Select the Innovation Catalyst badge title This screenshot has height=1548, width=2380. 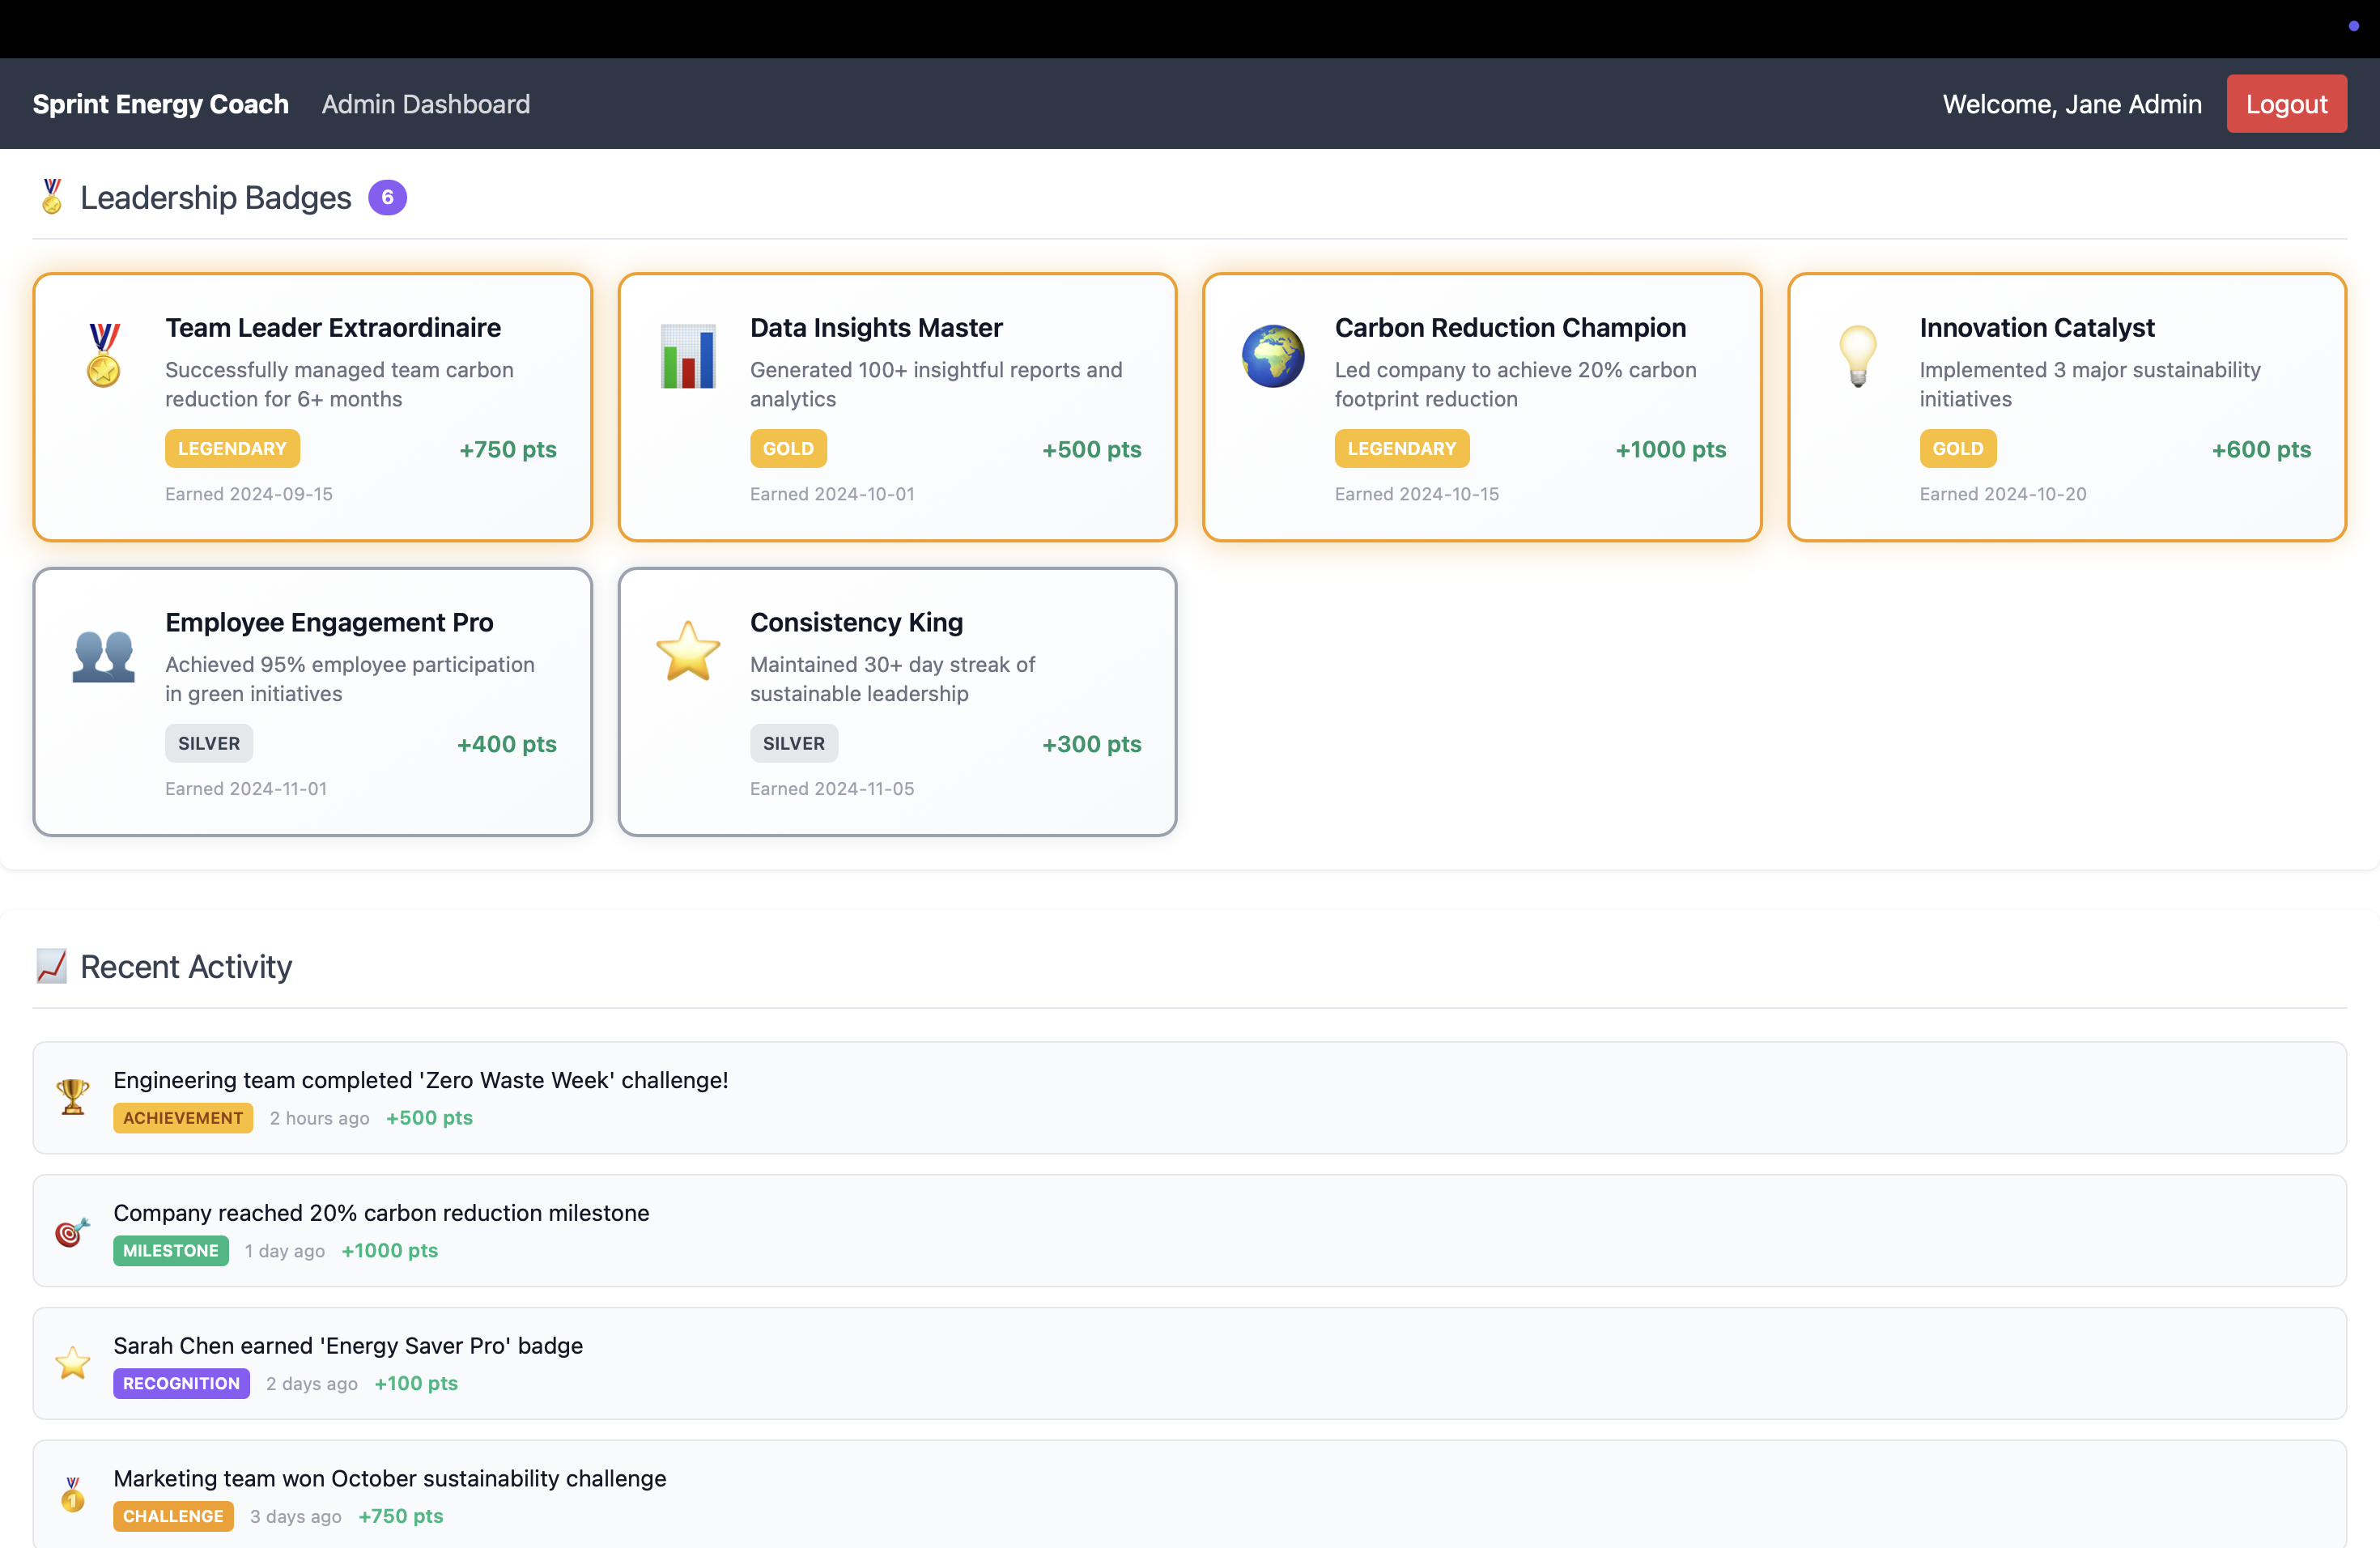click(2036, 327)
